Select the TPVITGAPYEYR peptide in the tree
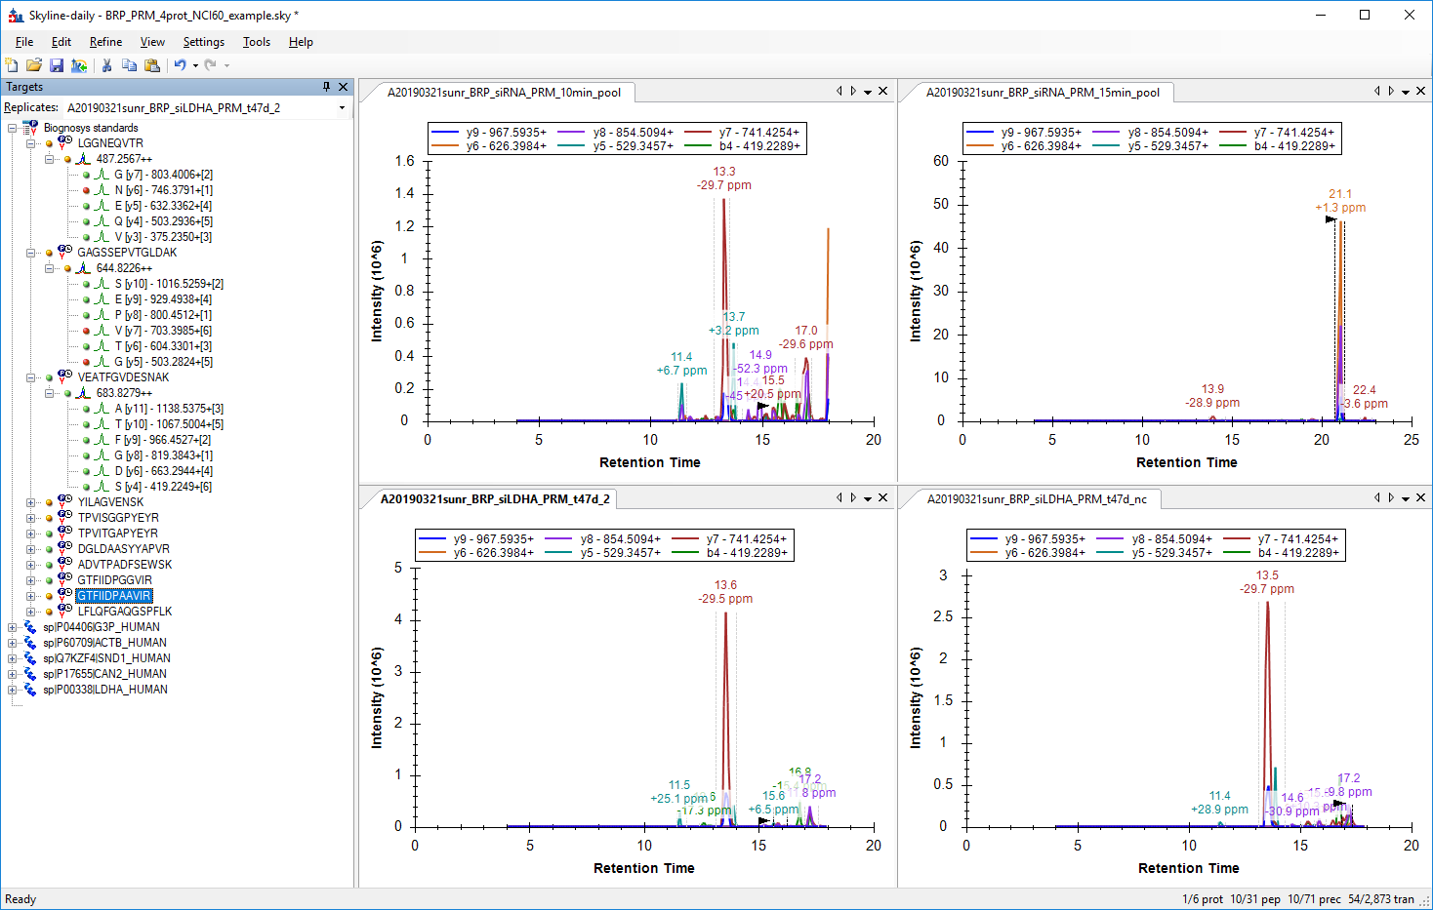 [118, 534]
